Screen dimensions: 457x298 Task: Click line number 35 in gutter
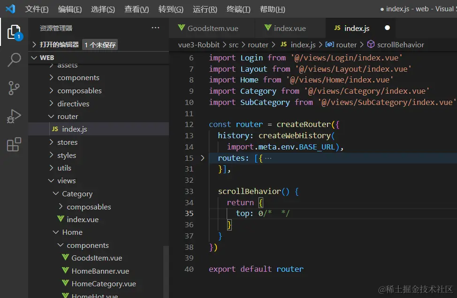tap(189, 213)
